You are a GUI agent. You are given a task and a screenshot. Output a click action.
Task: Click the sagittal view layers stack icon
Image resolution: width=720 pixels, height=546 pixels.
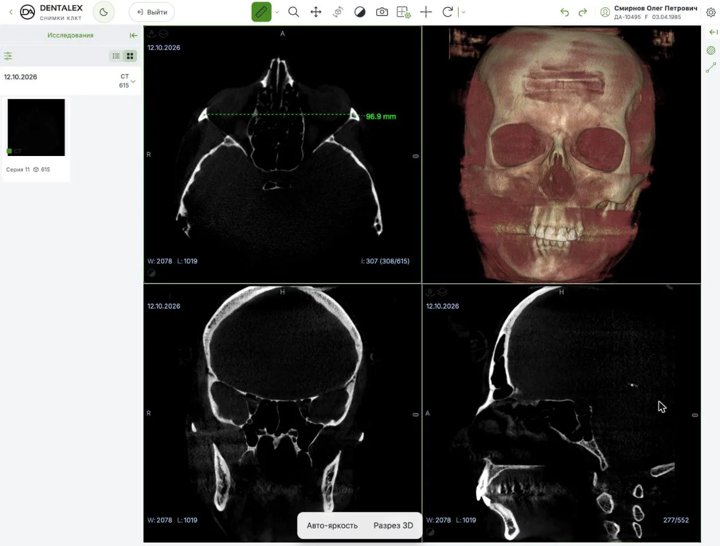tap(442, 292)
